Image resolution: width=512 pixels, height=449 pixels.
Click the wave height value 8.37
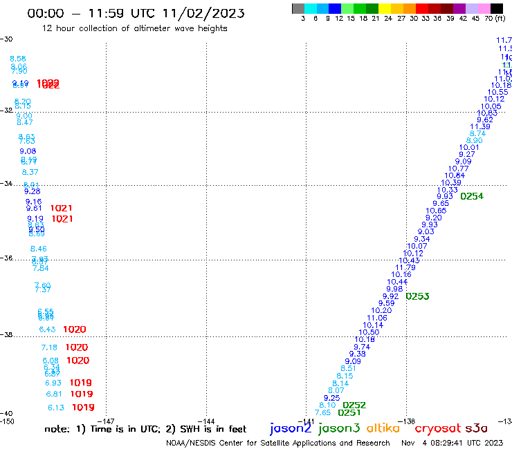pyautogui.click(x=30, y=172)
